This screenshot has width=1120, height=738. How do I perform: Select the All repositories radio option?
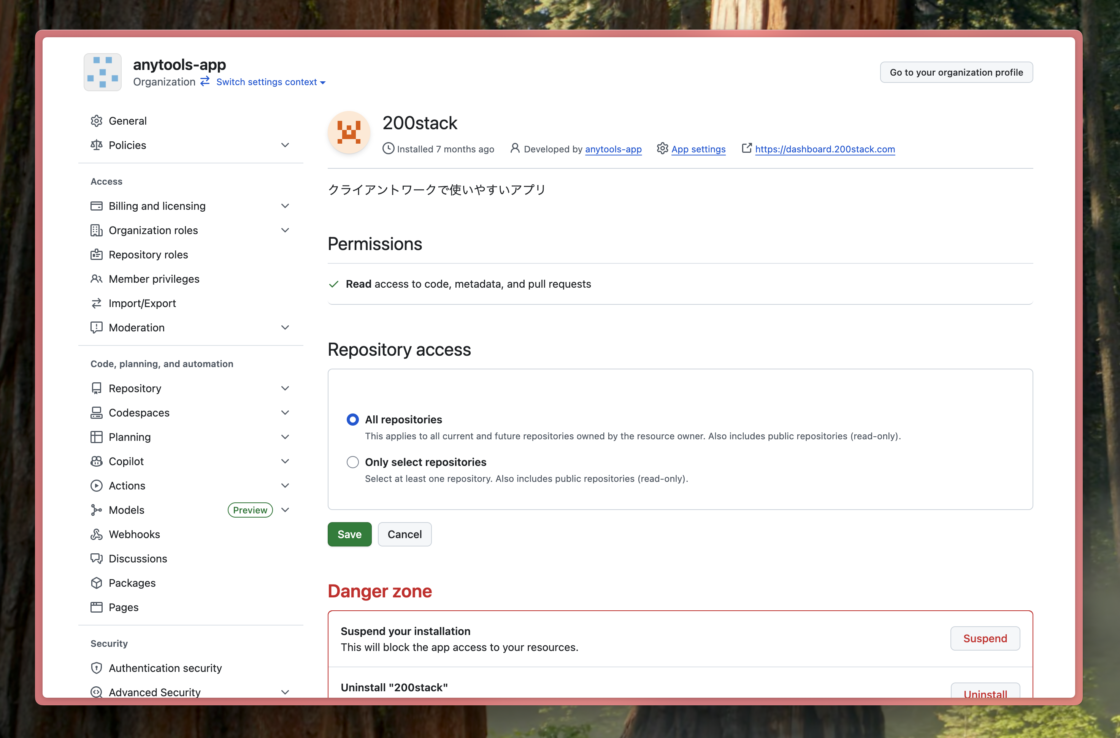tap(353, 420)
